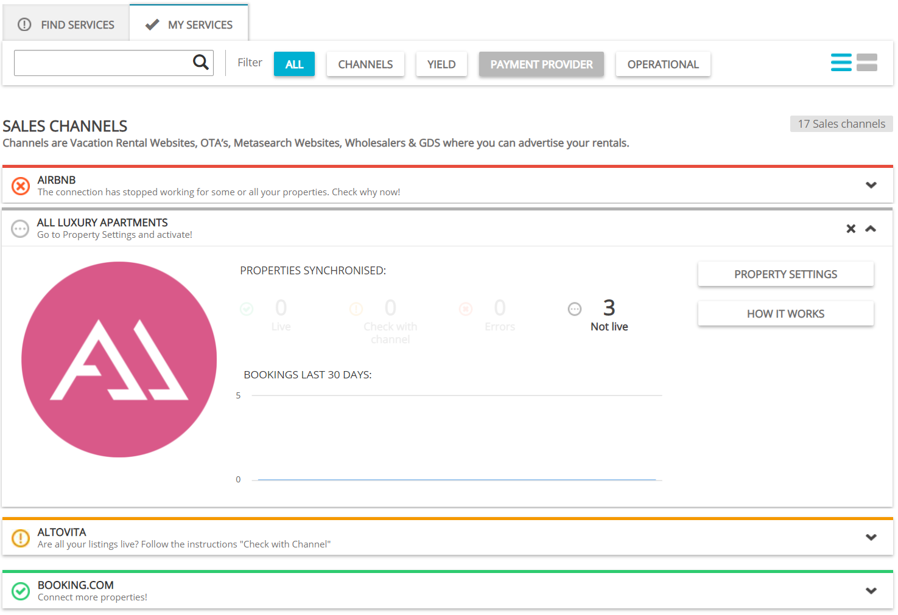The height and width of the screenshot is (615, 898).
Task: Click the AIRBNB channel title
Action: [57, 180]
